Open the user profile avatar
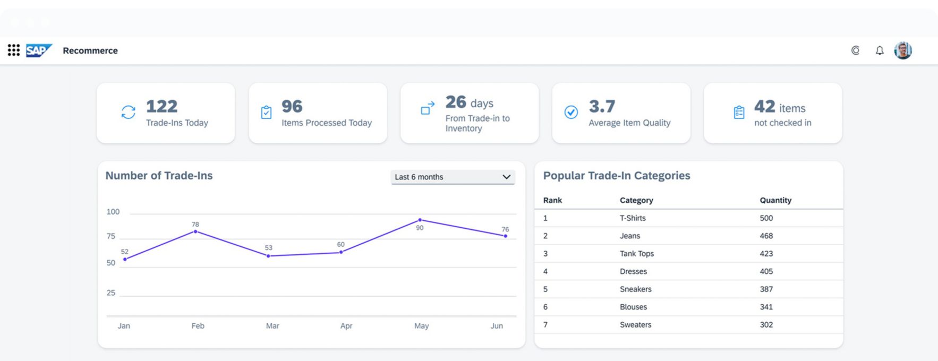The width and height of the screenshot is (938, 361). coord(902,50)
